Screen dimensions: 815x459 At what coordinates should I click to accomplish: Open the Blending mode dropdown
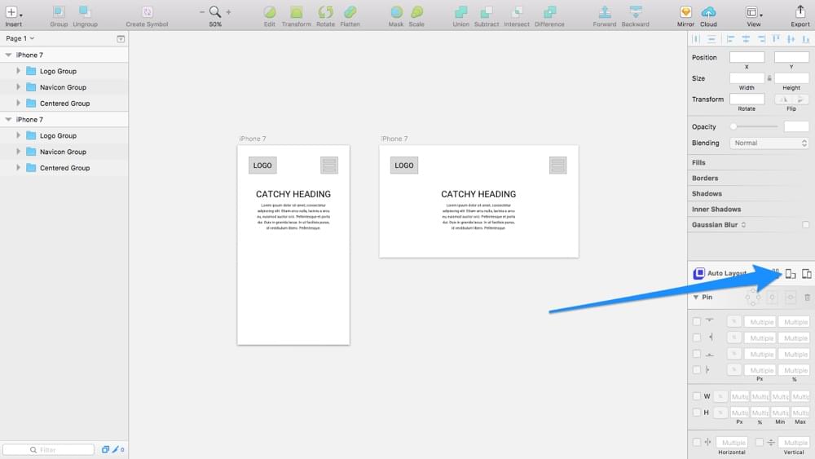pyautogui.click(x=769, y=143)
